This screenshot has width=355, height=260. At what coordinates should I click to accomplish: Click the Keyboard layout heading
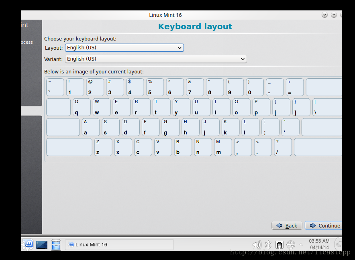tap(195, 27)
